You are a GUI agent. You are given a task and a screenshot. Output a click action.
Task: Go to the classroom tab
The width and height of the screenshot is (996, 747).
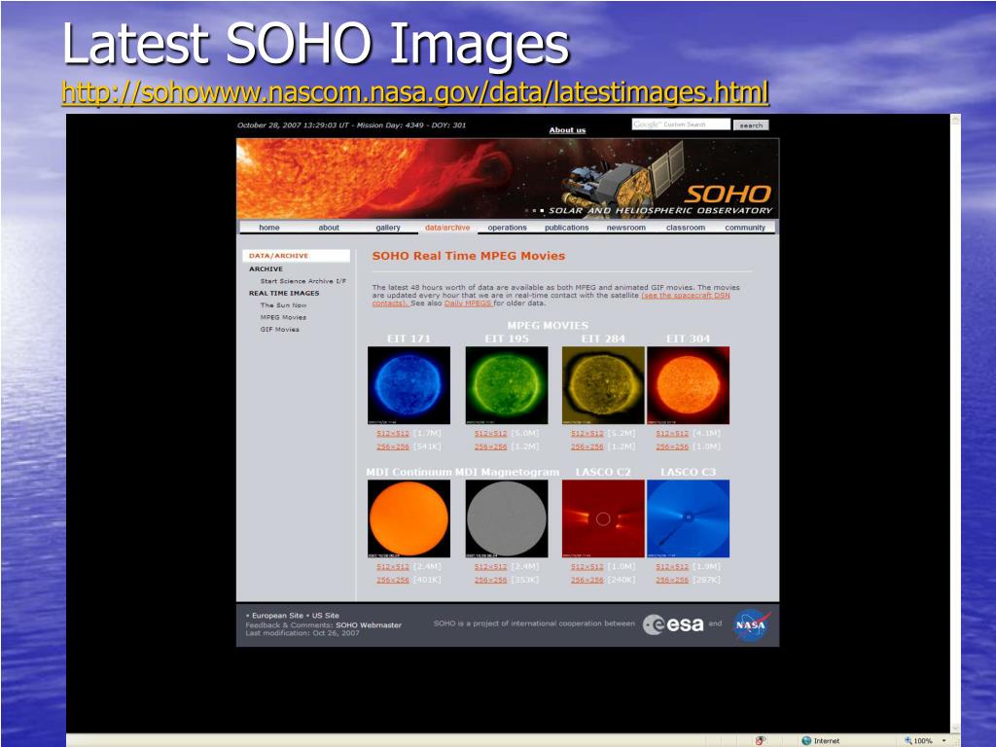pos(686,228)
